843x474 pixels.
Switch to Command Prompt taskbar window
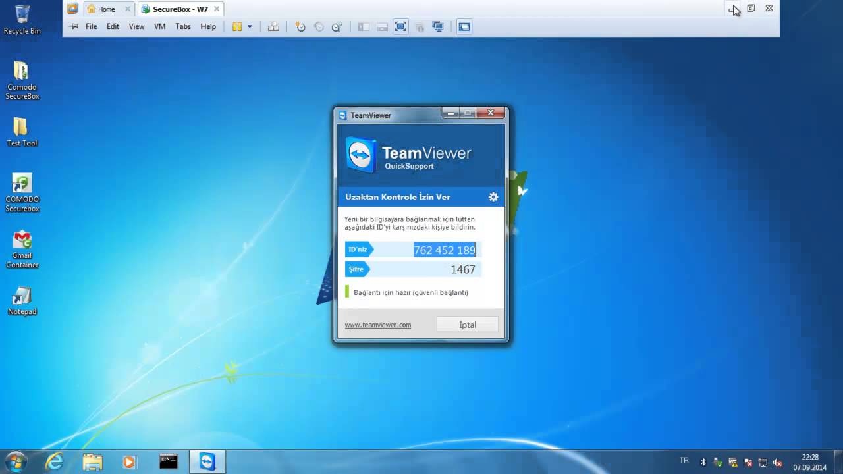[x=169, y=462]
